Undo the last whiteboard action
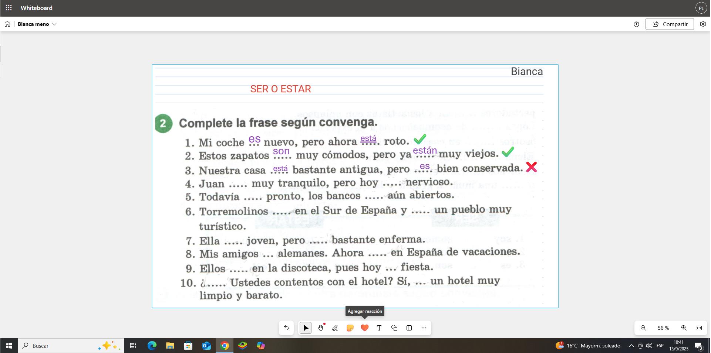711x353 pixels. coord(286,328)
